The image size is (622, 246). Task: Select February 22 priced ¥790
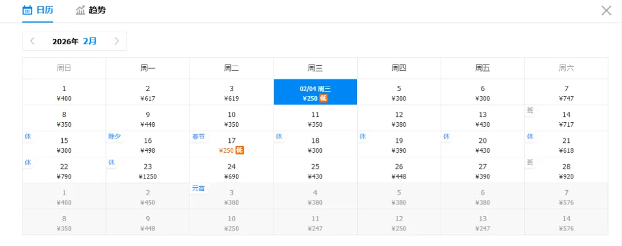(x=65, y=170)
